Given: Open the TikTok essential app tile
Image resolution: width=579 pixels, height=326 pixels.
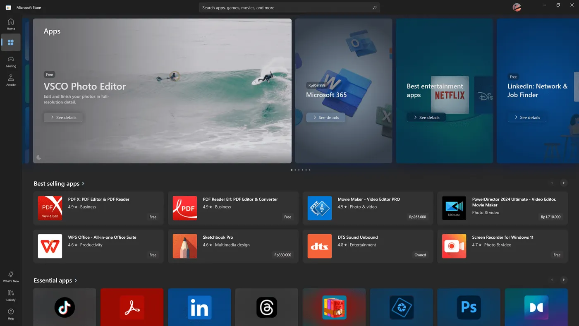Looking at the screenshot, I should tap(65, 307).
